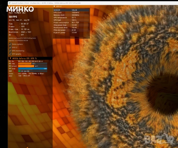Select the PCIe slot power row
This screenshot has height=148, width=178.
71,30
